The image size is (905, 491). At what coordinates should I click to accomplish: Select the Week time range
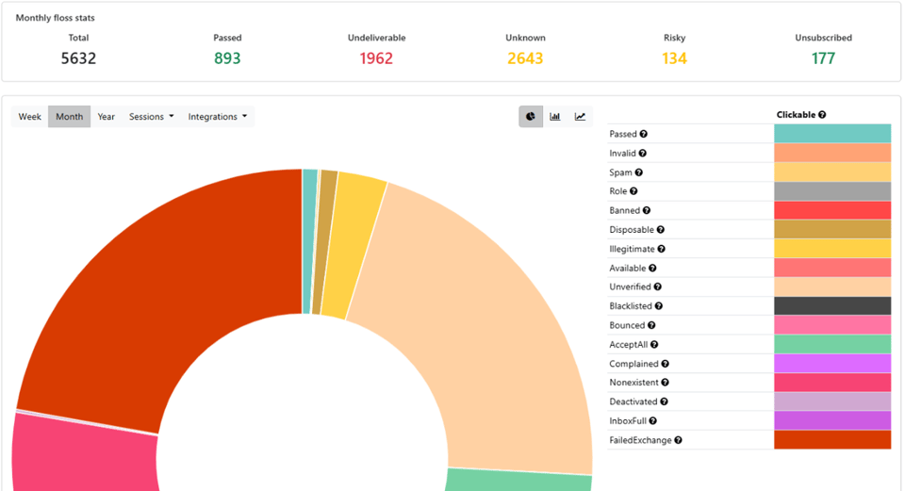click(x=29, y=117)
